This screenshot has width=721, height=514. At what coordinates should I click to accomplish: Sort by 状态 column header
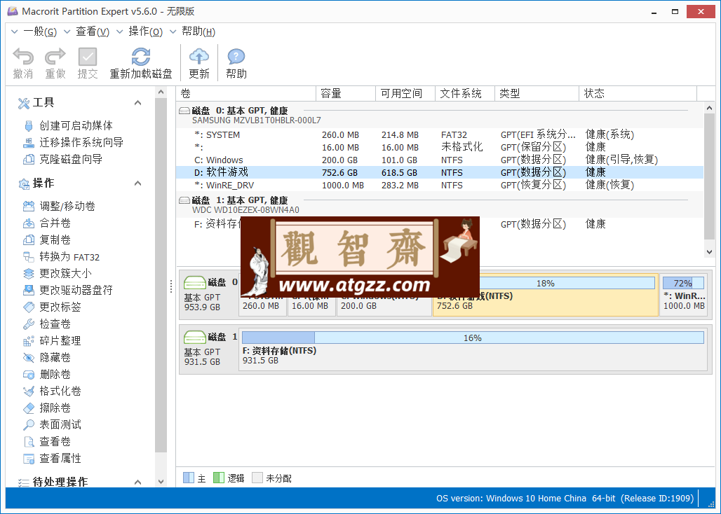point(638,94)
